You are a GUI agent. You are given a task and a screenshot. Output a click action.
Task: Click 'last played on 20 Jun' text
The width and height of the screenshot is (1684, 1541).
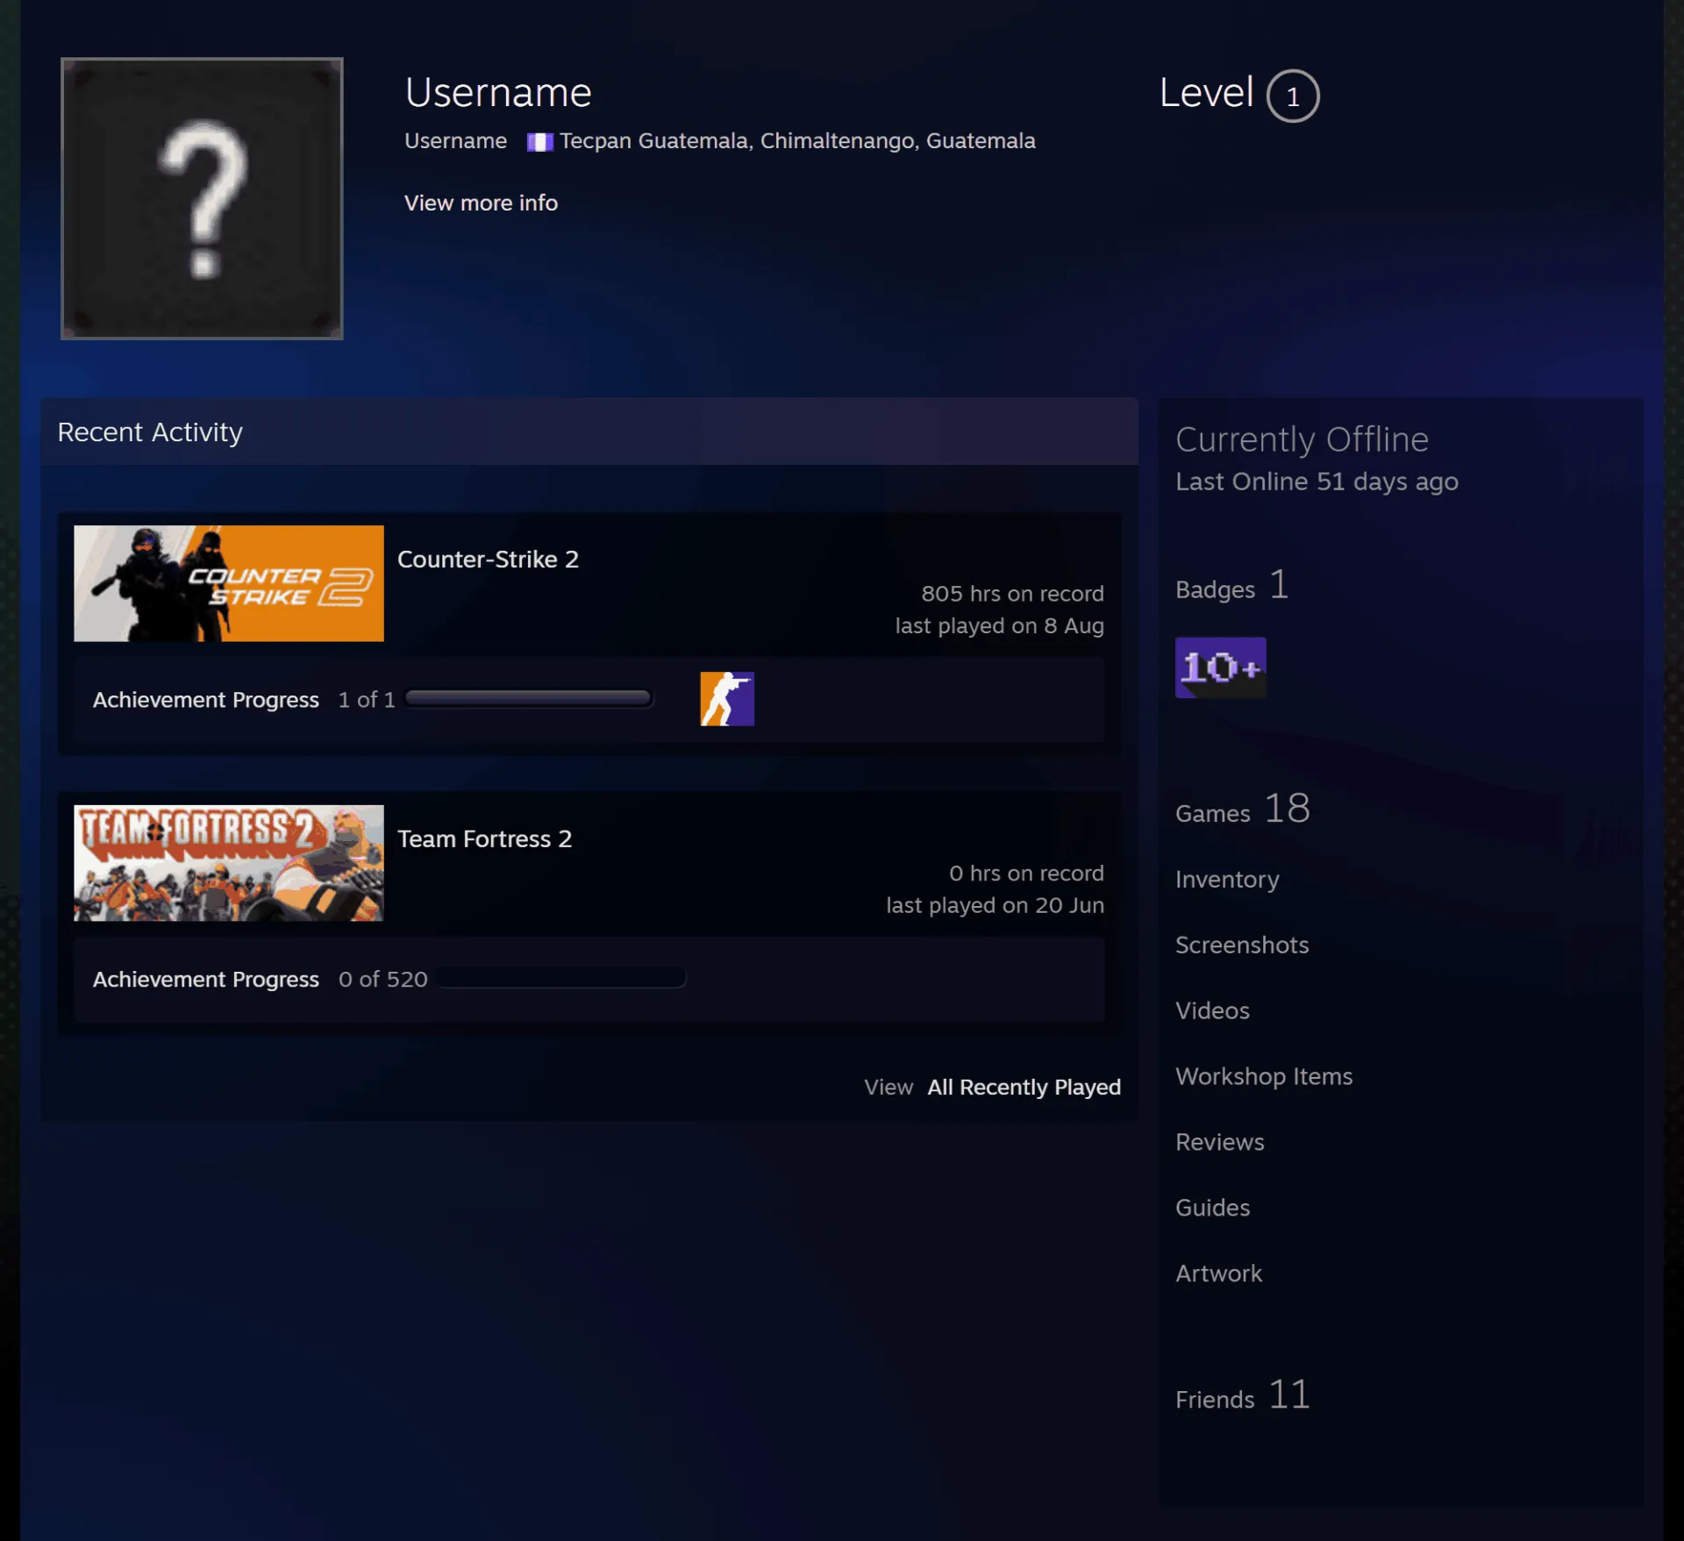995,906
